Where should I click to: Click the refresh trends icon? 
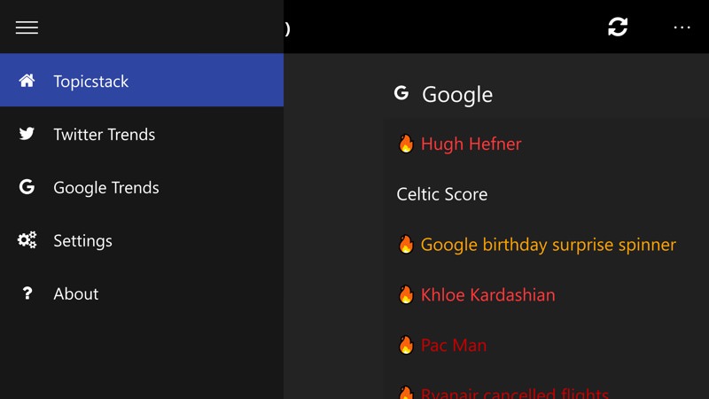tap(618, 27)
